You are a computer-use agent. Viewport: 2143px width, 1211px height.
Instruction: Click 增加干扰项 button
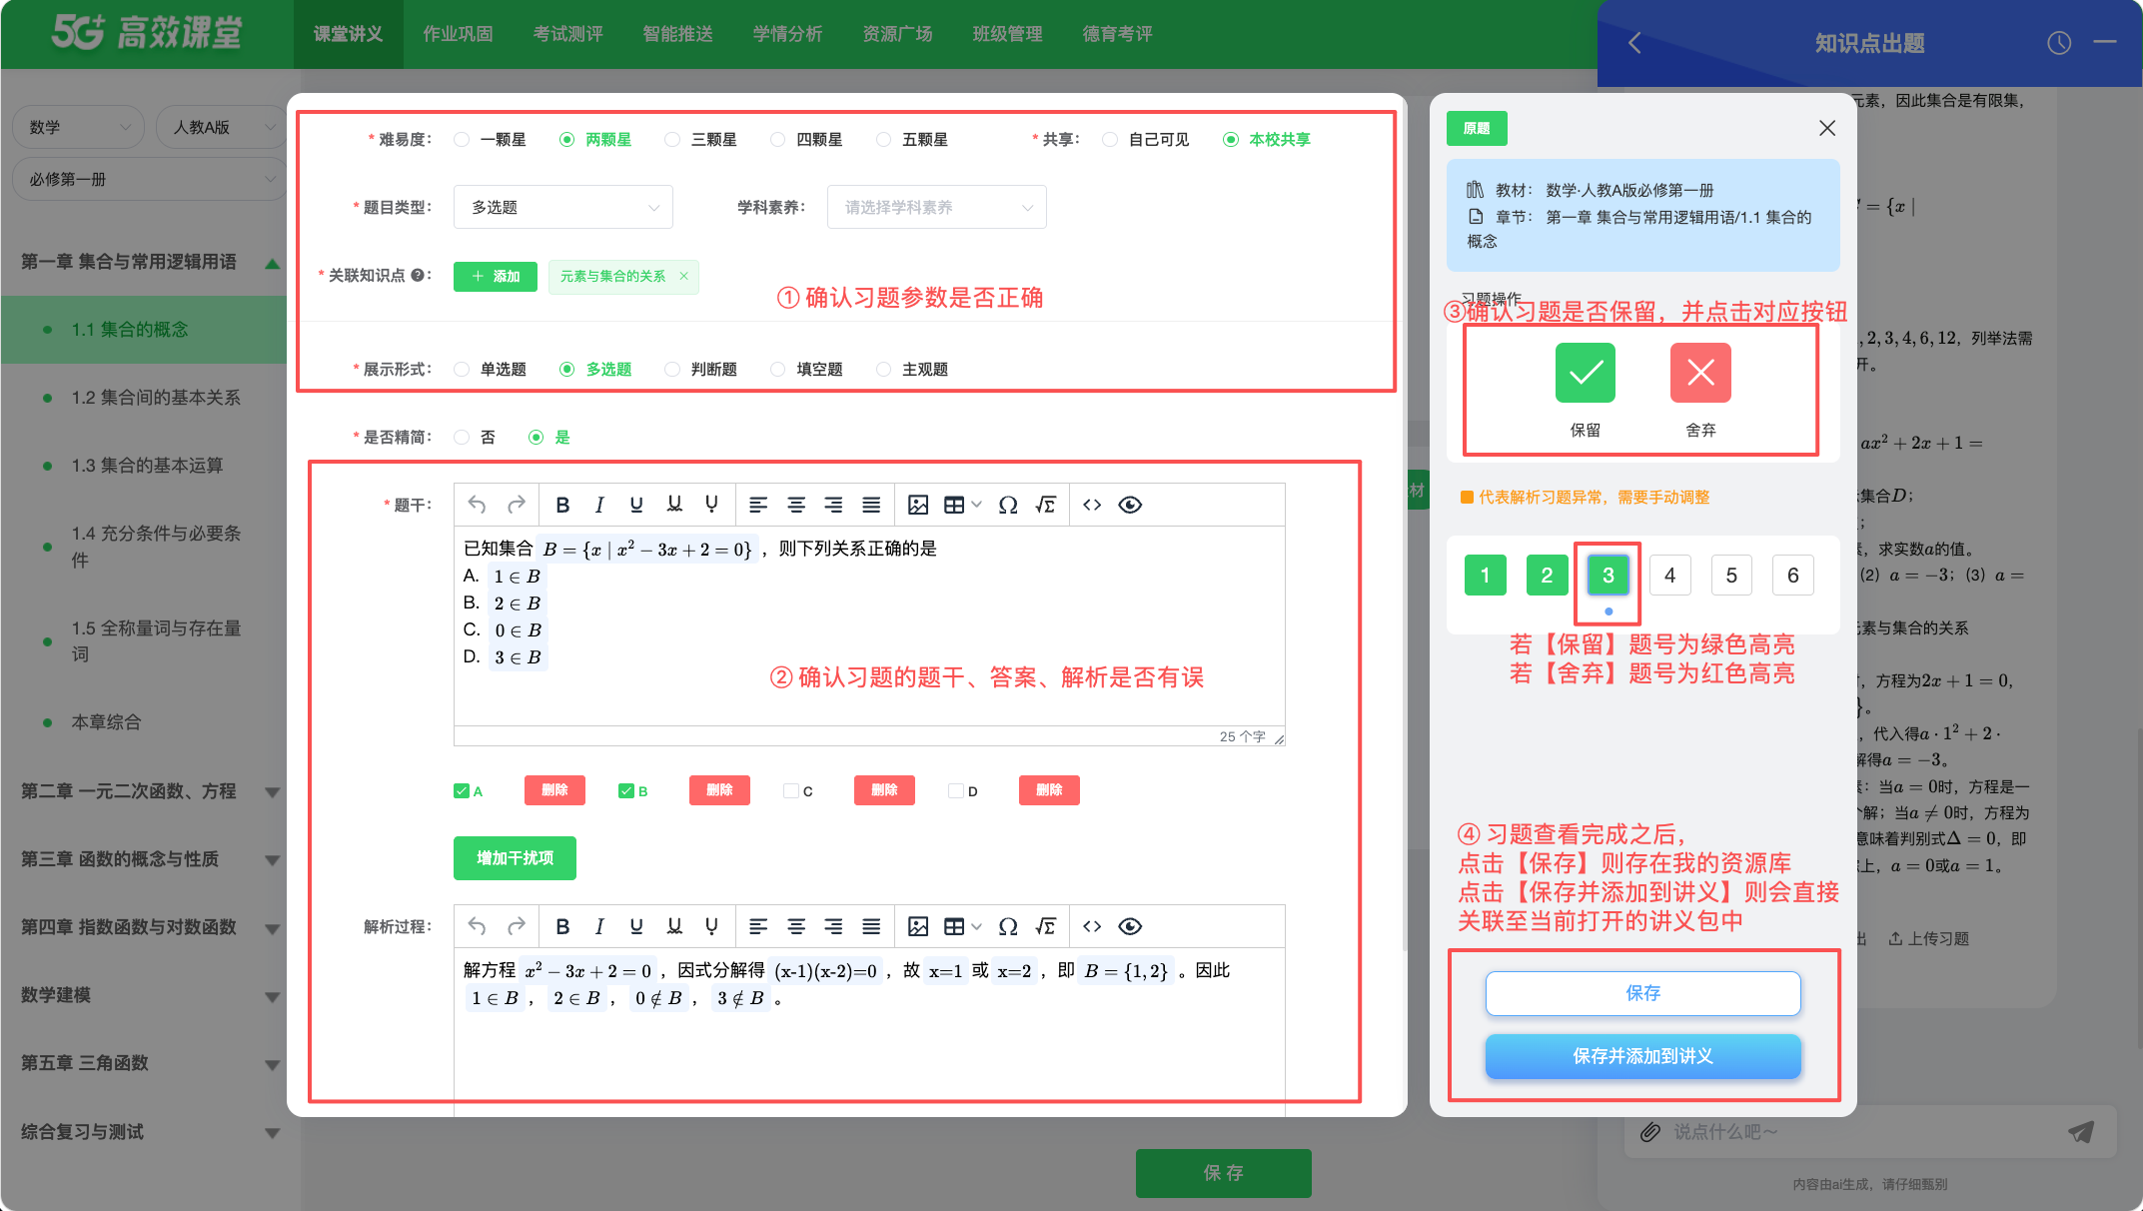pyautogui.click(x=515, y=858)
